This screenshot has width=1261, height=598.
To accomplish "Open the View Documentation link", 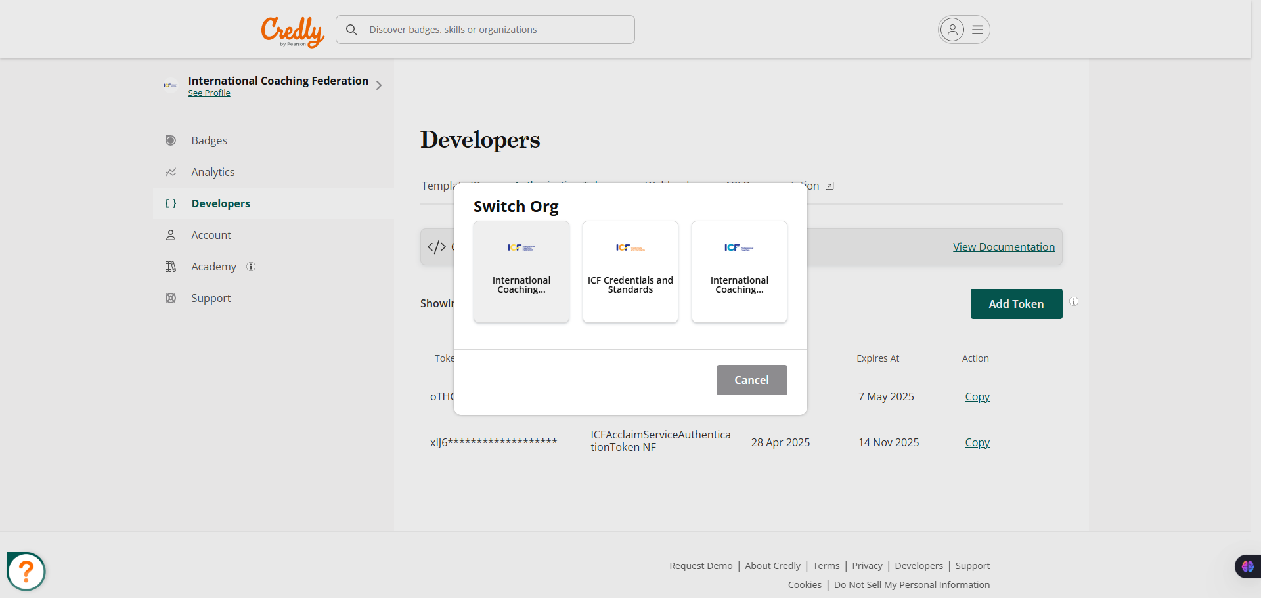I will tap(1004, 247).
